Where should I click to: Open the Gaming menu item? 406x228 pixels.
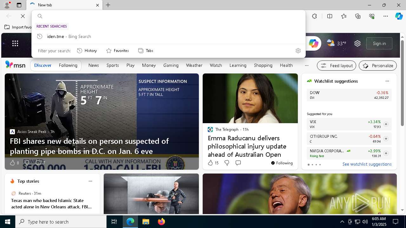pyautogui.click(x=171, y=65)
